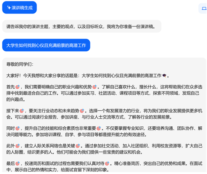This screenshot has height=174, width=207.
Task: Click the sparkle icon in 演讲稿生成
Action: pos(9,8)
